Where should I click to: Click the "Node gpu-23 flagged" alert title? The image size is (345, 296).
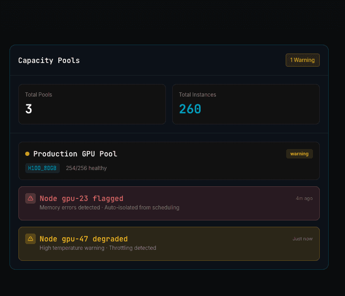tap(81, 198)
